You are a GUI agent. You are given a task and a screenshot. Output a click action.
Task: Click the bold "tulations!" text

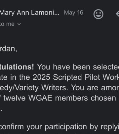[x=17, y=67]
